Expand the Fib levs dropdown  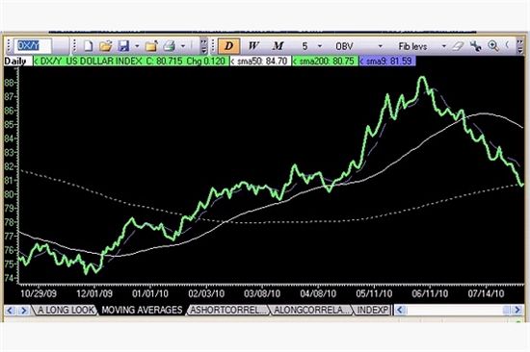[444, 46]
